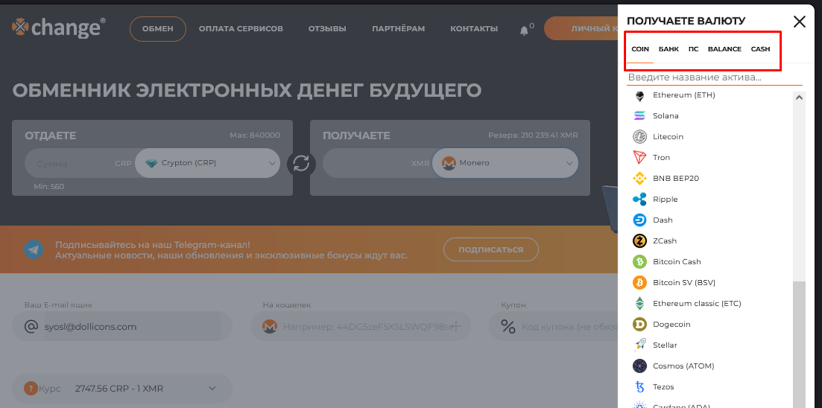Switch to the БАНК tab
This screenshot has width=822, height=408.
(669, 49)
